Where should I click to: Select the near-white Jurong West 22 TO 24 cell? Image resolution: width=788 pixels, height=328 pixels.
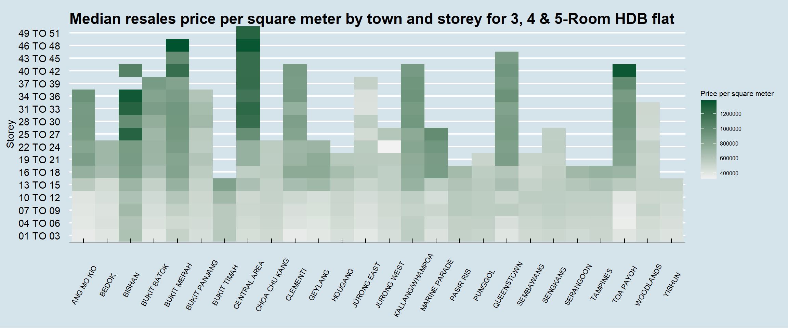(x=389, y=147)
